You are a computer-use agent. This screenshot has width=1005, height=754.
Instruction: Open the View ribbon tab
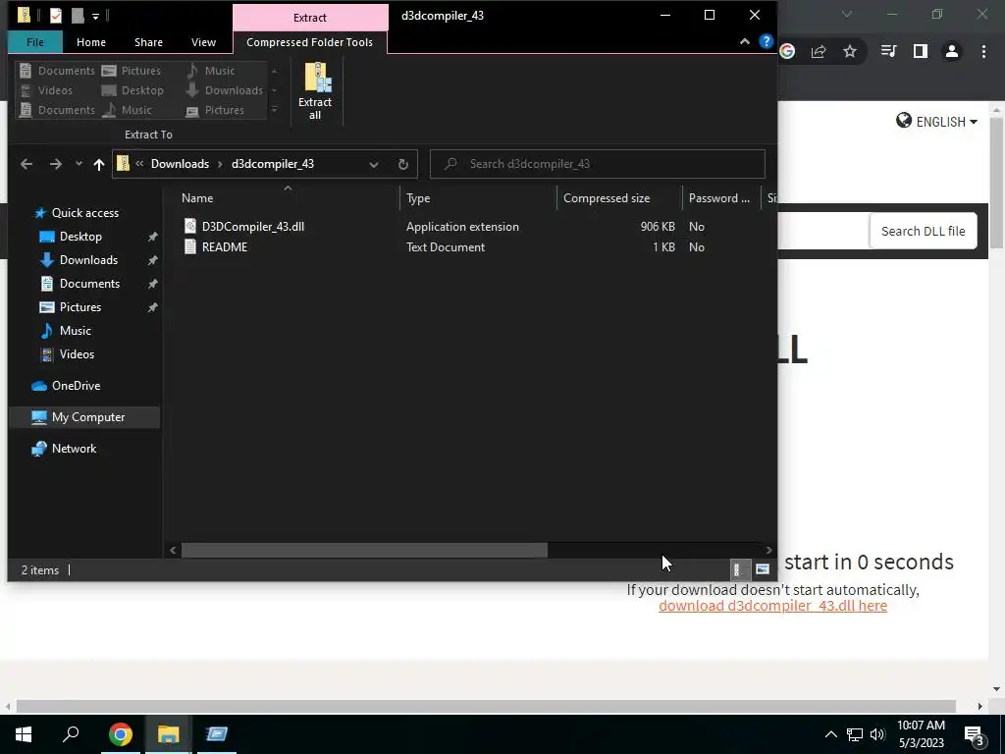pyautogui.click(x=203, y=42)
